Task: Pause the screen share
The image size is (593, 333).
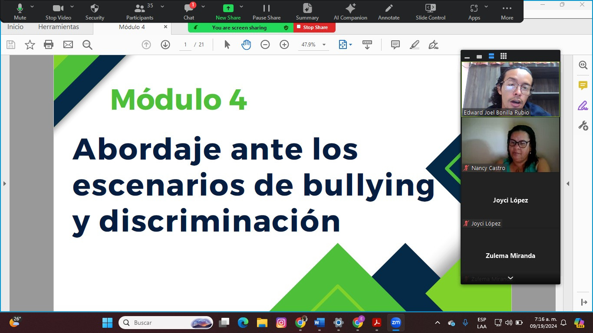Action: point(267,12)
